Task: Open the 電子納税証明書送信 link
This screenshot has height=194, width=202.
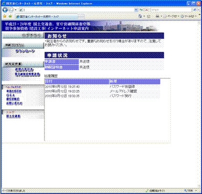Action: [27, 74]
